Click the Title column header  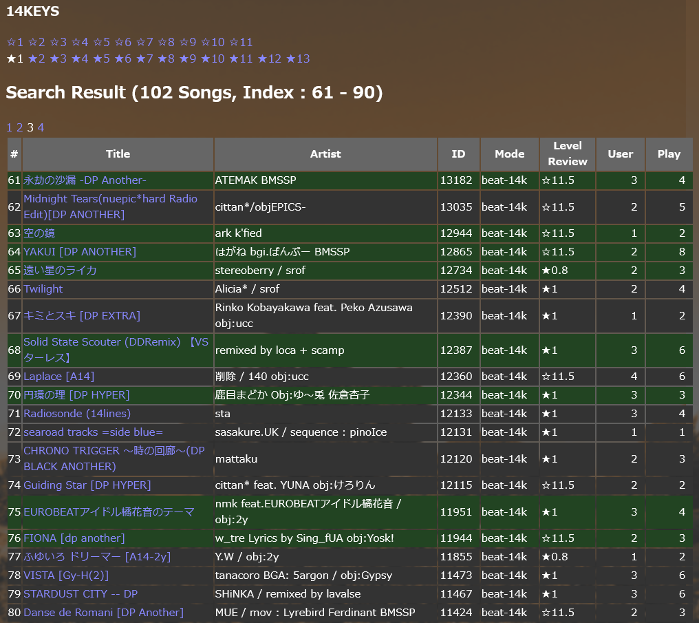point(118,154)
